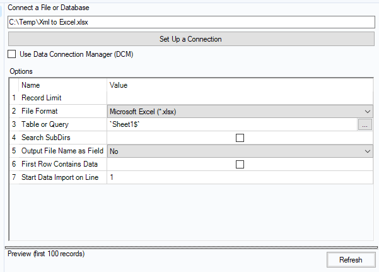The width and height of the screenshot is (379, 272).
Task: Open the Output File Name as Field dropdown
Action: tap(368, 151)
